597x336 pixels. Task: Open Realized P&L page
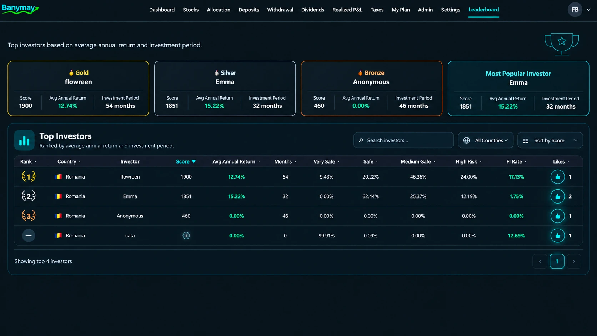pyautogui.click(x=347, y=10)
